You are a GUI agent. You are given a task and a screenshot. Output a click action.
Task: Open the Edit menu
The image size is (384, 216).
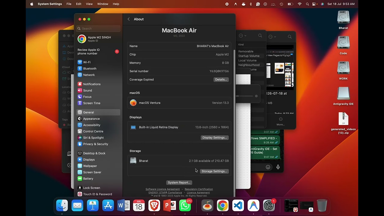coord(79,4)
